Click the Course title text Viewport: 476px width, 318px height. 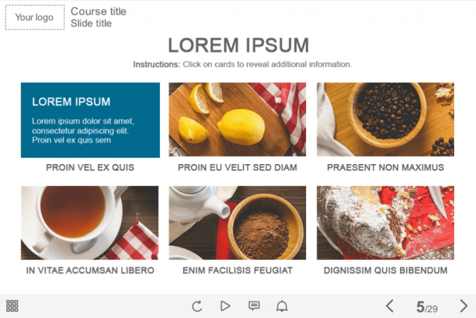coord(99,12)
